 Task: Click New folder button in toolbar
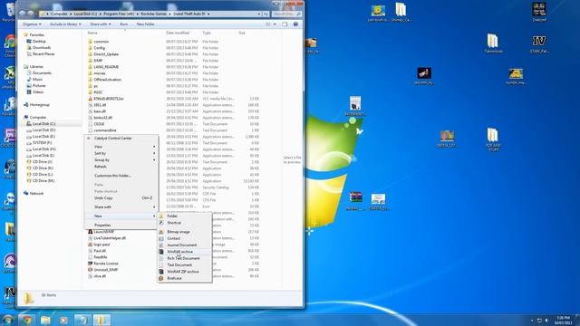(x=145, y=24)
